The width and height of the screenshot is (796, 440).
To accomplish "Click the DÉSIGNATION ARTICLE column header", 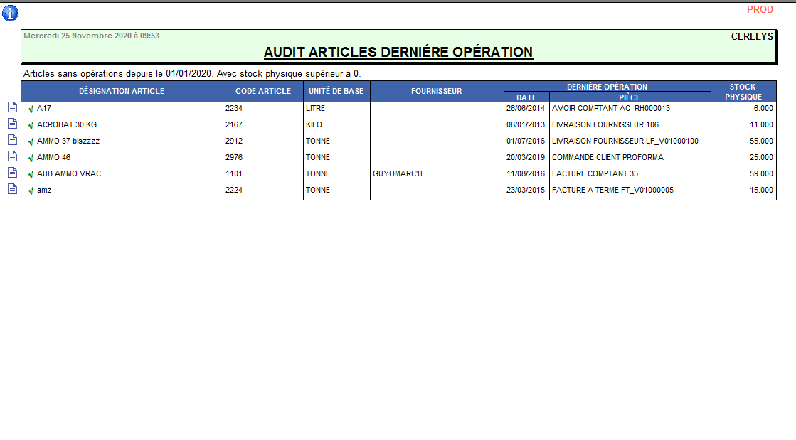I will tap(122, 91).
